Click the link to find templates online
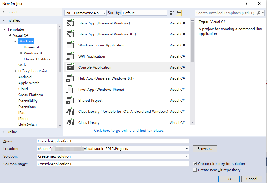267x183 pixels. (x=129, y=130)
